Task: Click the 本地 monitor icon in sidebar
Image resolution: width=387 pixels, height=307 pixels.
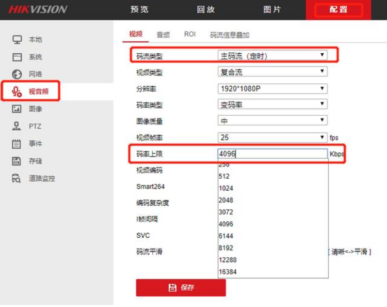Action: (x=17, y=40)
